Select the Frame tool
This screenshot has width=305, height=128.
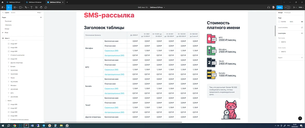[14, 7]
